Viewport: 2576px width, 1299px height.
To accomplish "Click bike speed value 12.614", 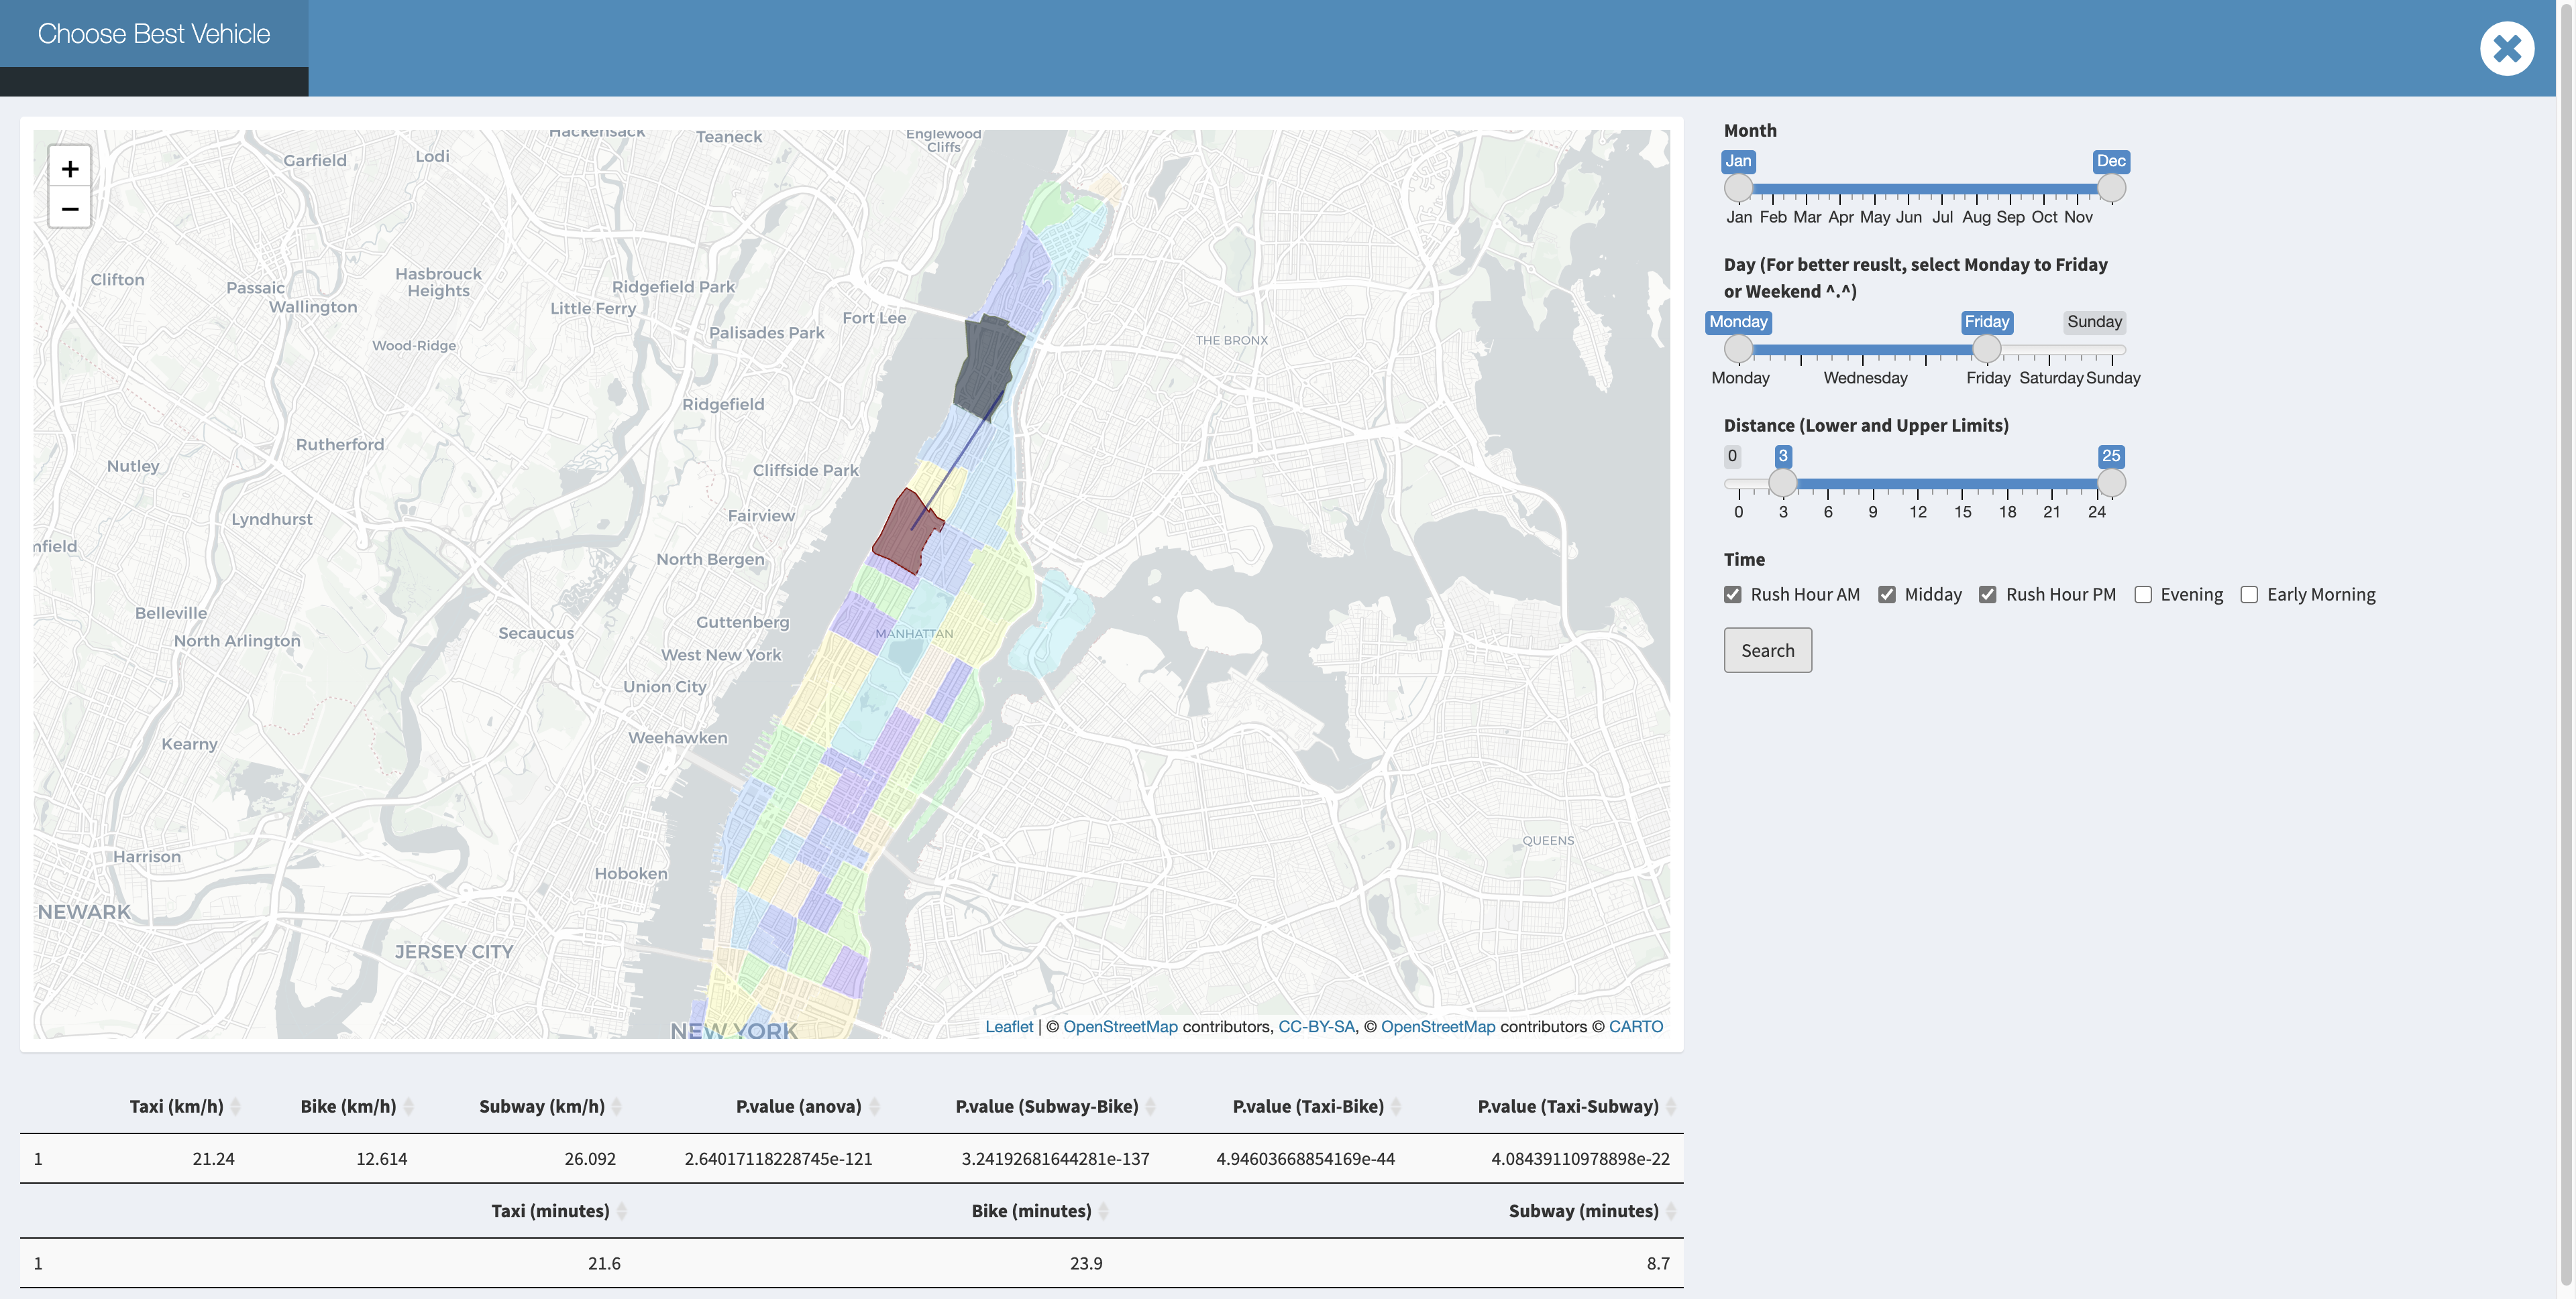I will coord(381,1159).
